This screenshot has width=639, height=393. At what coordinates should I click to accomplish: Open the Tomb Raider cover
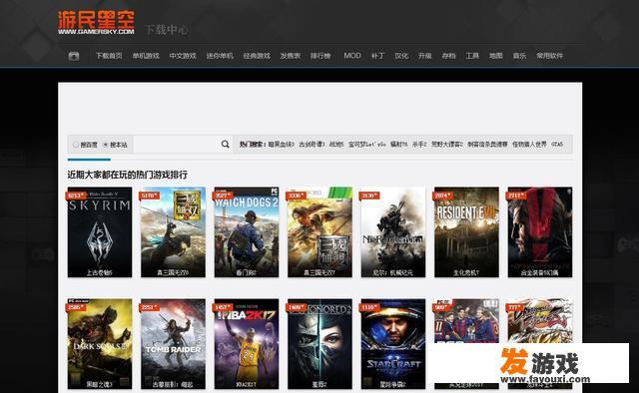coord(173,344)
